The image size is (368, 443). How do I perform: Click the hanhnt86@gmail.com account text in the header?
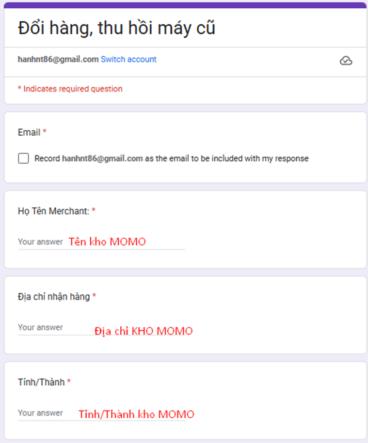[58, 59]
